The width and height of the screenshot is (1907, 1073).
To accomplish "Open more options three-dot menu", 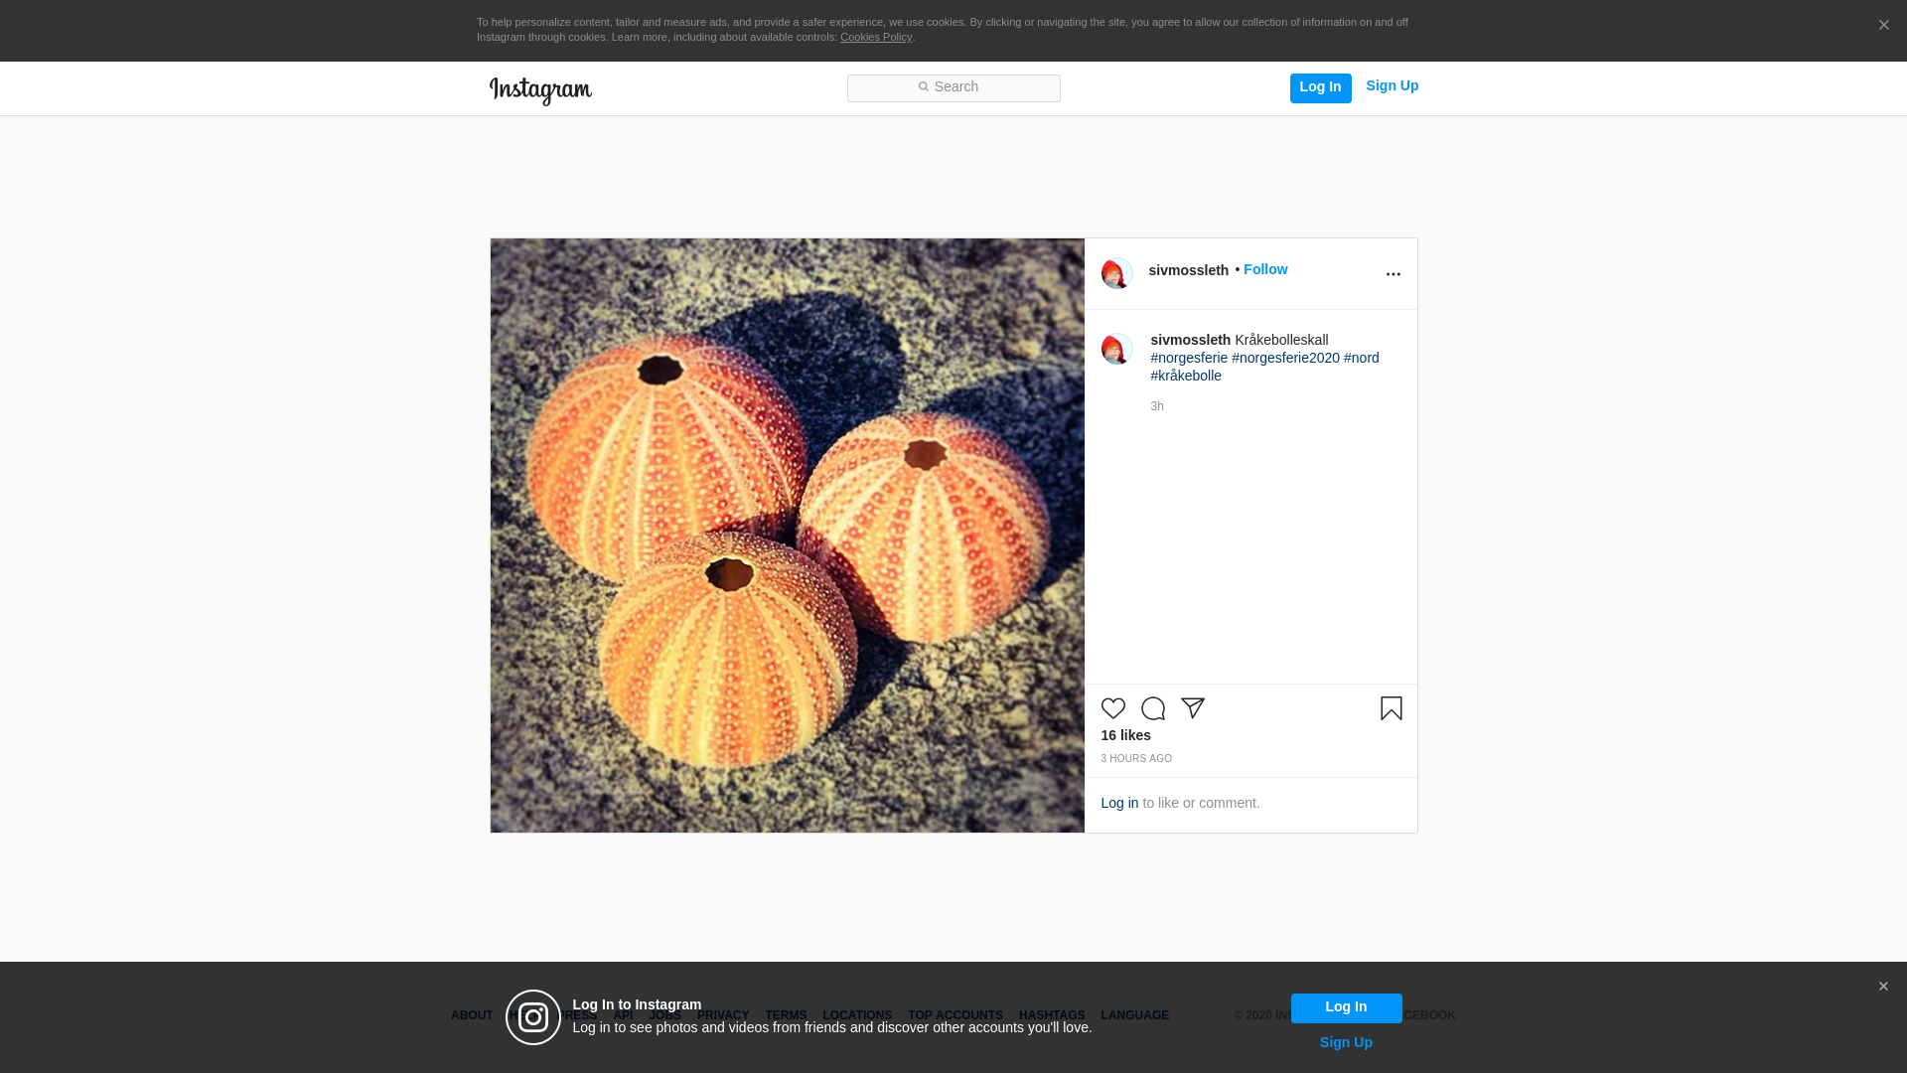I will [1393, 274].
